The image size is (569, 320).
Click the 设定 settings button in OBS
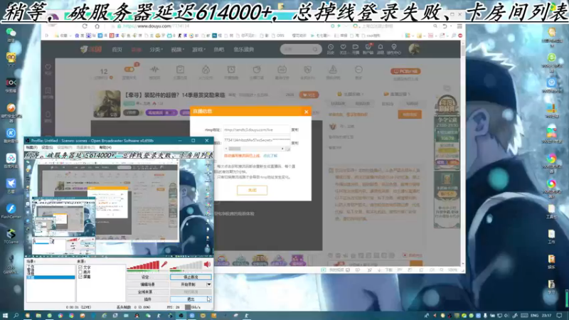(x=147, y=277)
